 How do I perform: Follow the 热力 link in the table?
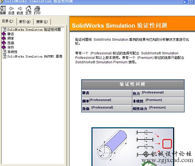click(x=136, y=93)
